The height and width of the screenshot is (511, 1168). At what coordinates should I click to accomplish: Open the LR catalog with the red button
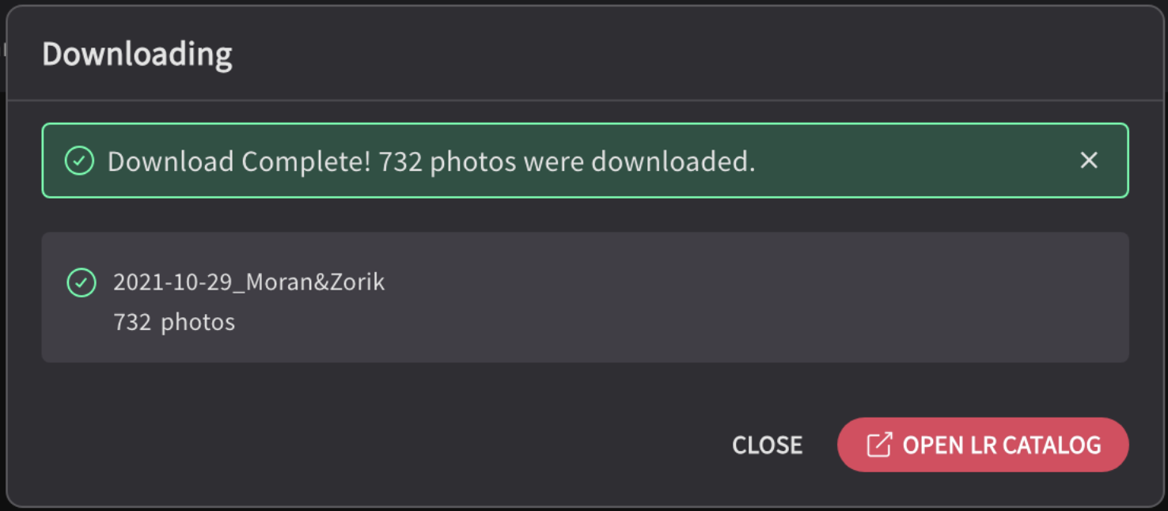pos(983,445)
